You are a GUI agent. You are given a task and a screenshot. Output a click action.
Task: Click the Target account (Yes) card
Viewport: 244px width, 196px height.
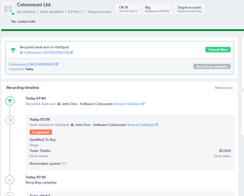[189, 9]
